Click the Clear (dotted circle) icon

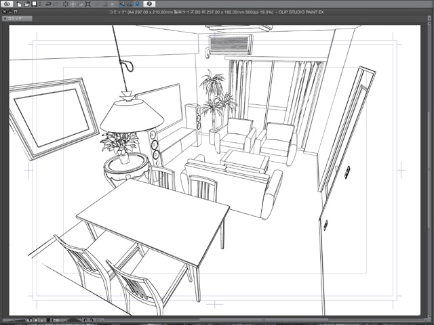click(x=66, y=4)
